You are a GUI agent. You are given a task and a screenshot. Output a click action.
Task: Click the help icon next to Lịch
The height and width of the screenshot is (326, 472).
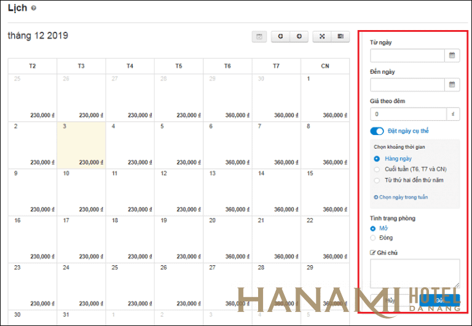click(x=33, y=8)
